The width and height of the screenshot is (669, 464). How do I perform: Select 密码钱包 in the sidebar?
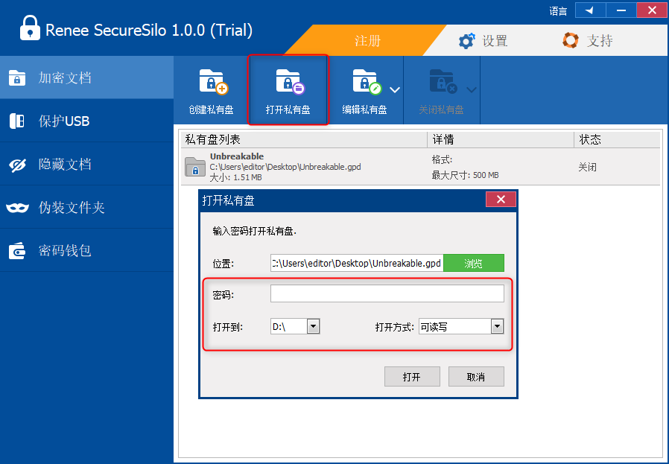86,250
